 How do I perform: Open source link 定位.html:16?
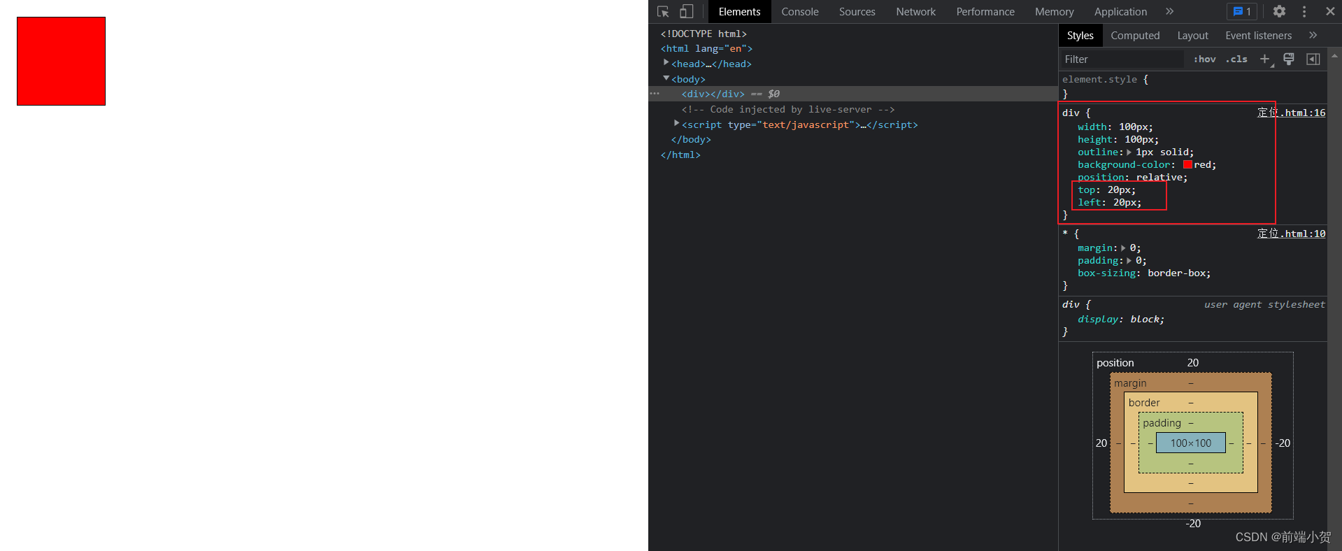[x=1291, y=113]
